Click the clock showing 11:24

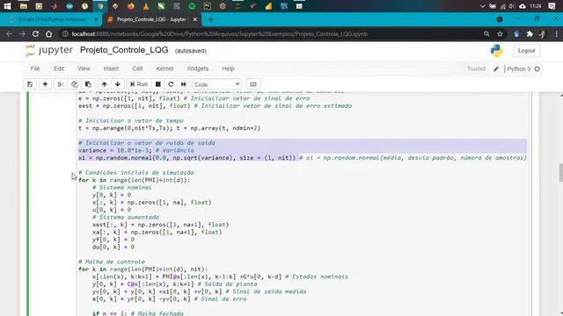click(x=536, y=6)
